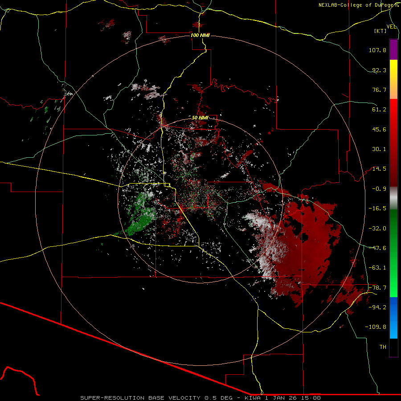401x401 pixels.
Task: Click the 14.5 velocity scale value
Action: click(379, 169)
